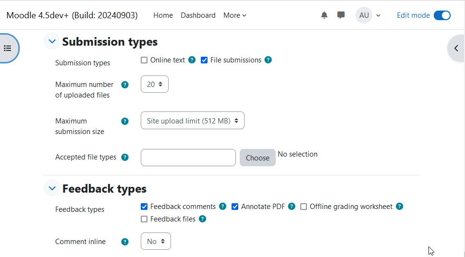Show help for Annotate PDF
The image size is (465, 257).
pyautogui.click(x=292, y=206)
